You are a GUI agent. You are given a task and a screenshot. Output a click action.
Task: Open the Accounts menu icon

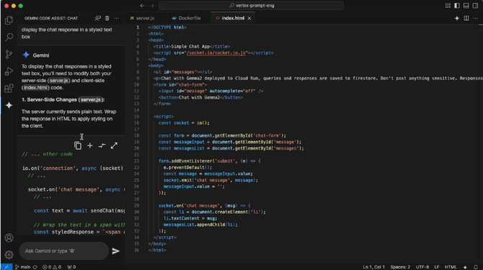[x=9, y=238]
